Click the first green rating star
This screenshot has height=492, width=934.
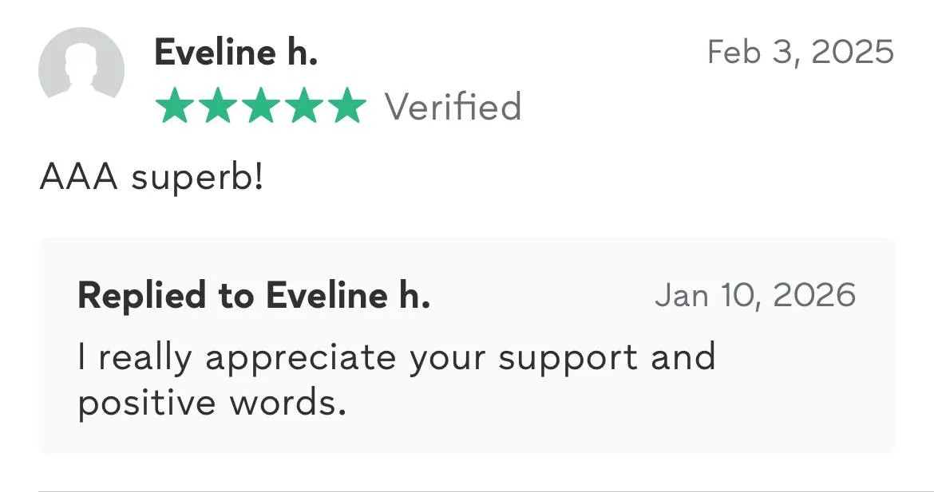[173, 107]
